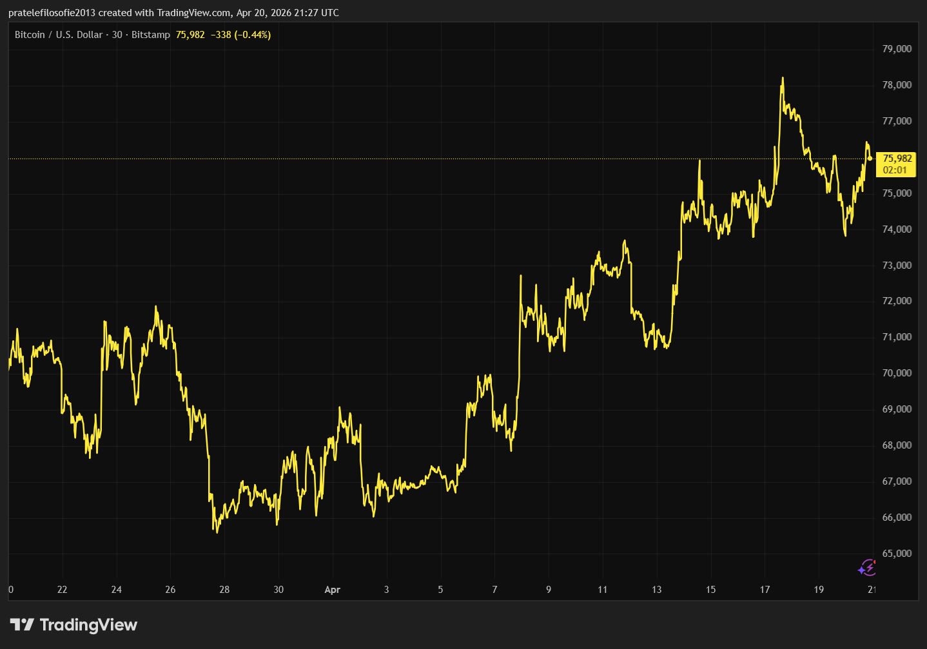Click the 17 date label on the time axis
This screenshot has width=927, height=649.
(x=765, y=590)
